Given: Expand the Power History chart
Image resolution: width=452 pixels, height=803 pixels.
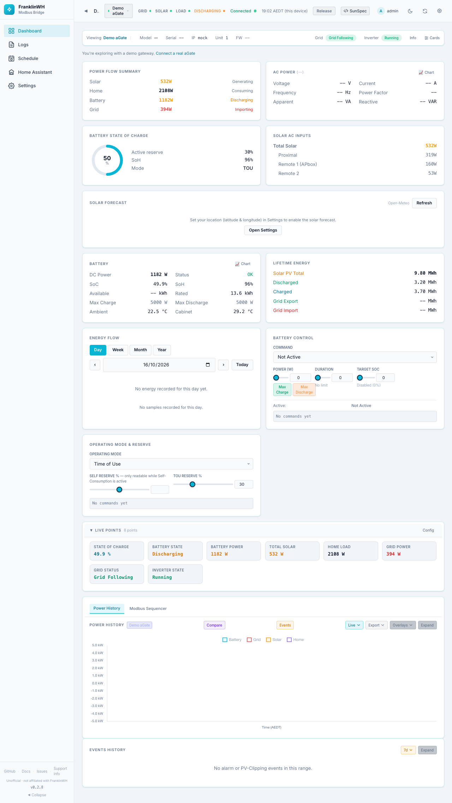Looking at the screenshot, I should pyautogui.click(x=427, y=625).
